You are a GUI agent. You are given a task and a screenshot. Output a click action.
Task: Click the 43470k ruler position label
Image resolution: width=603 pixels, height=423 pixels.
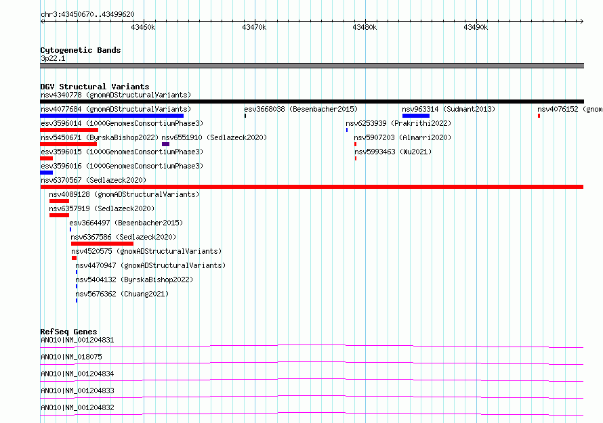click(254, 27)
